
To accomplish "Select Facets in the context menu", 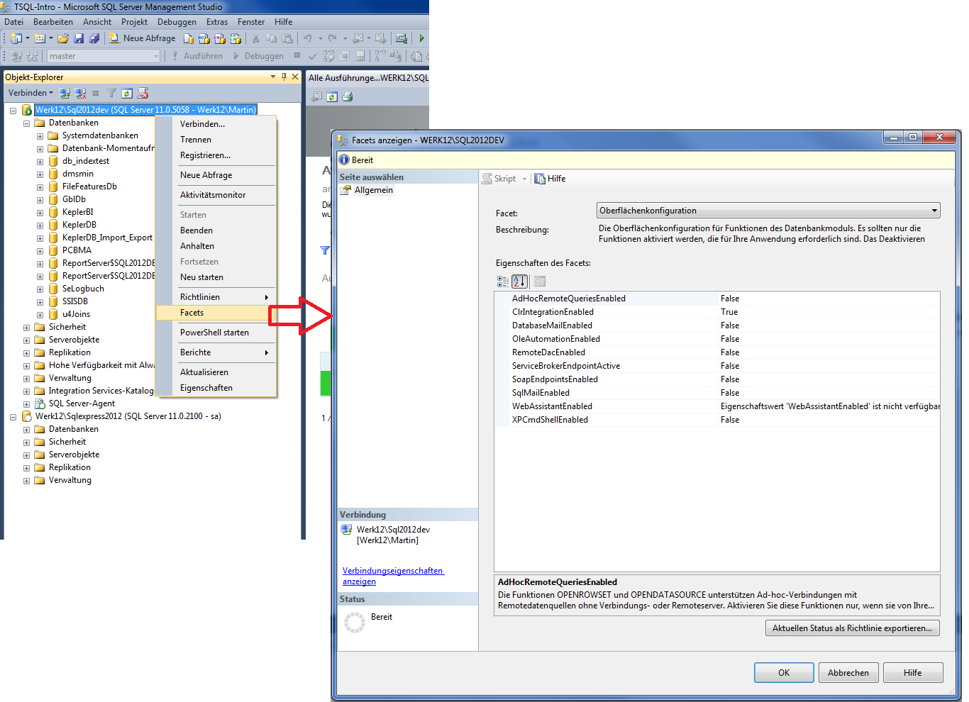I will (215, 313).
